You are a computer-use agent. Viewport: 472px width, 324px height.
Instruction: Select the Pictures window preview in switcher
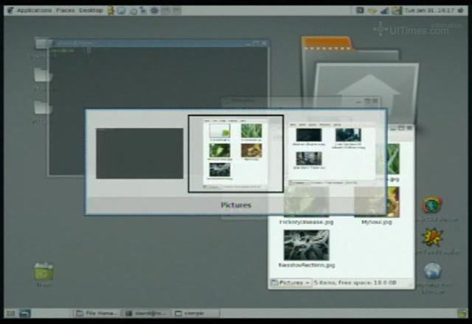pos(236,153)
